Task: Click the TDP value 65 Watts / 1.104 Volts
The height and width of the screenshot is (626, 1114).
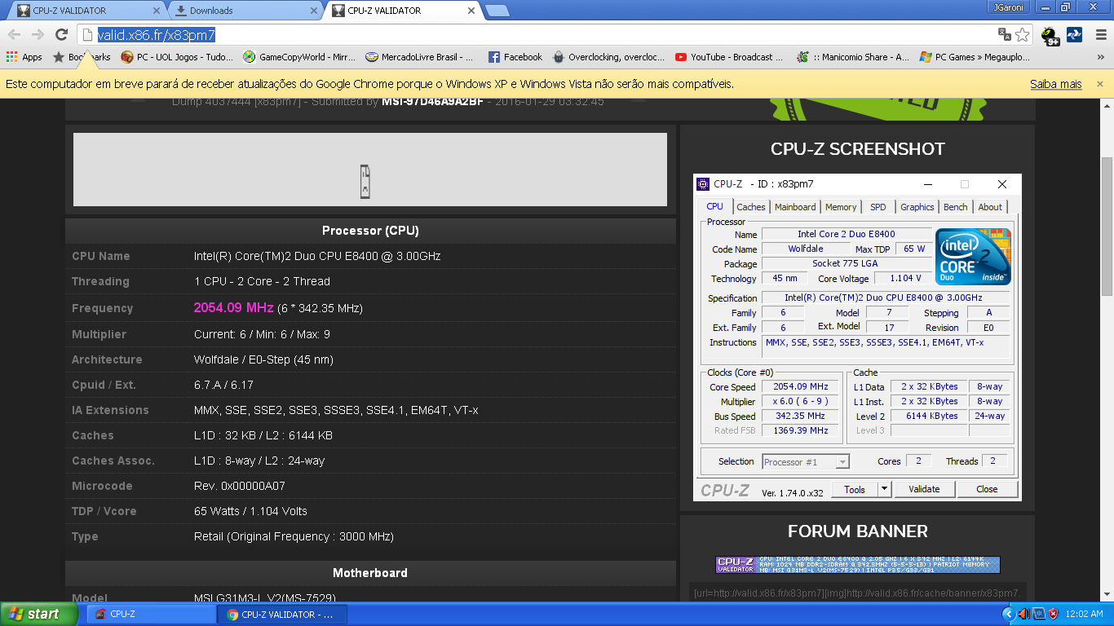Action: 250,511
